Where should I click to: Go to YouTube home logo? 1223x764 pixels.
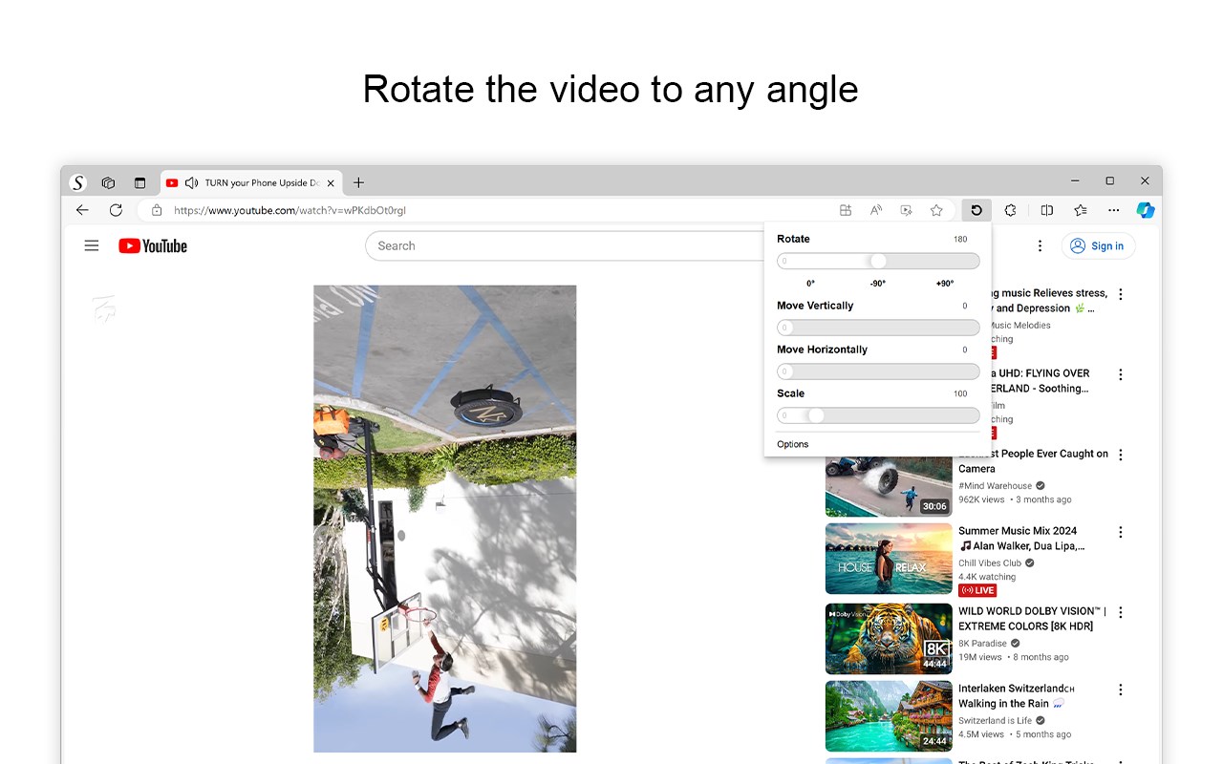pos(153,245)
